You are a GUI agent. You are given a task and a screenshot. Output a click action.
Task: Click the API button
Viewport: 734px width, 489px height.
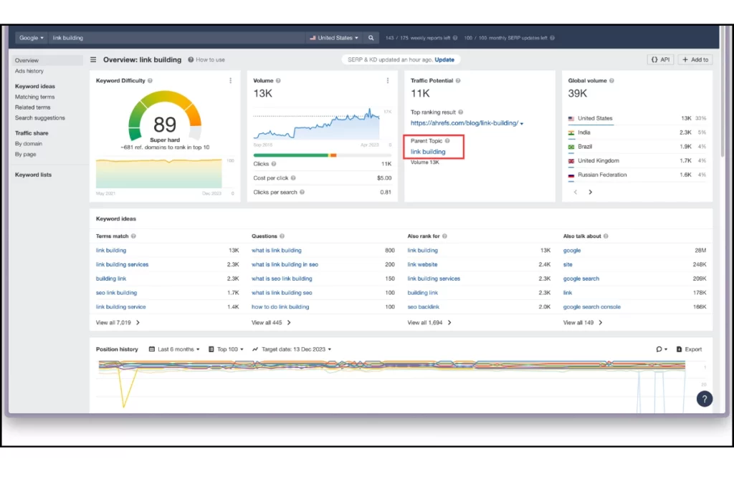pyautogui.click(x=660, y=60)
